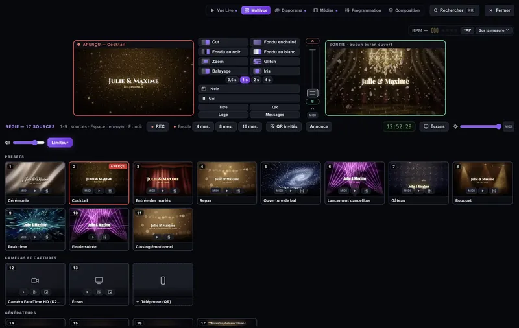Toggle the REC recording button
Viewport: 519px width, 328px height.
point(158,126)
